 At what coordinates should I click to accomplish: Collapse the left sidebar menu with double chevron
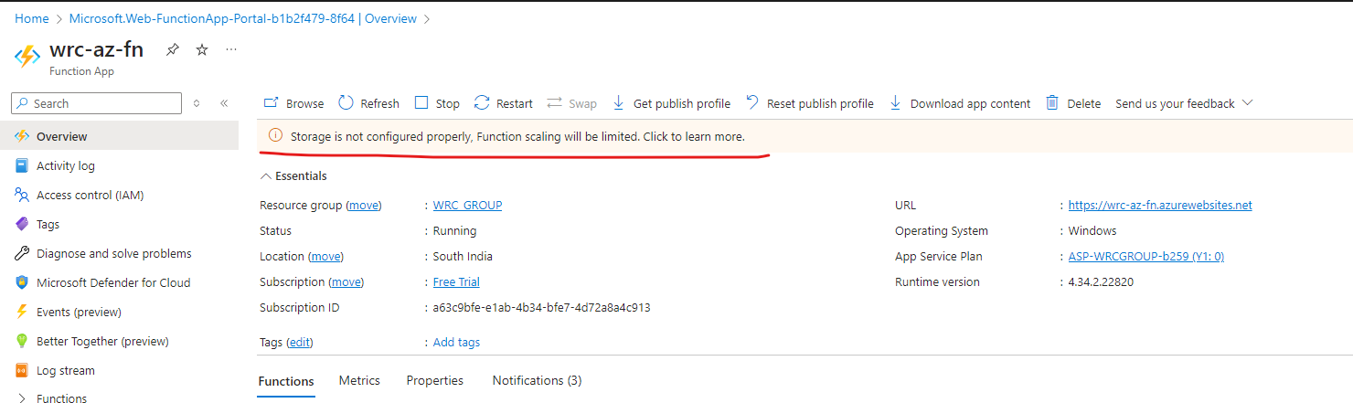click(x=224, y=103)
